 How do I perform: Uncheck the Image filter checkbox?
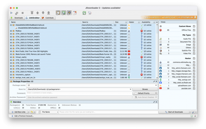pos(194,45)
